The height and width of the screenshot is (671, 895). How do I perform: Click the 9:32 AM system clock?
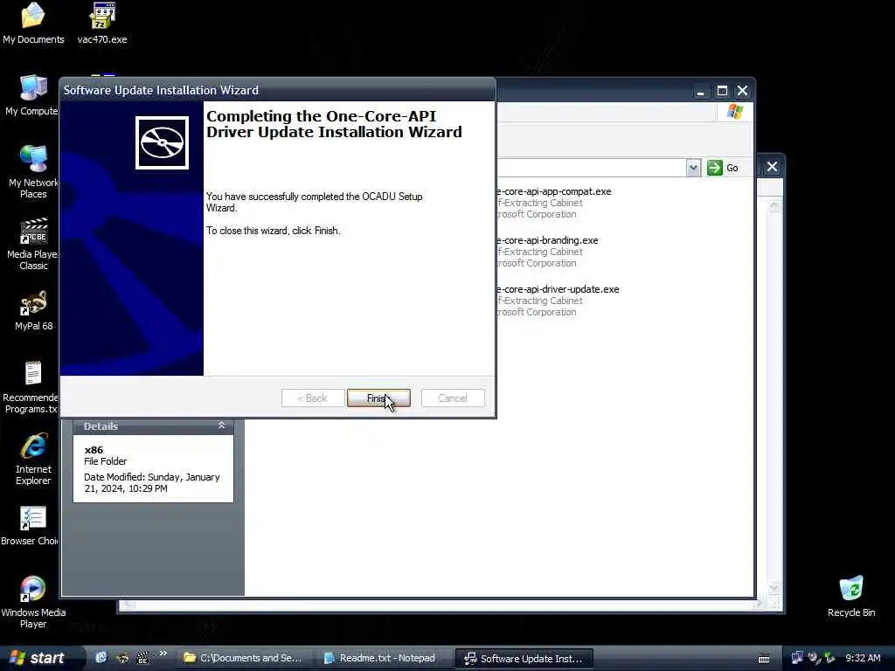pyautogui.click(x=863, y=658)
